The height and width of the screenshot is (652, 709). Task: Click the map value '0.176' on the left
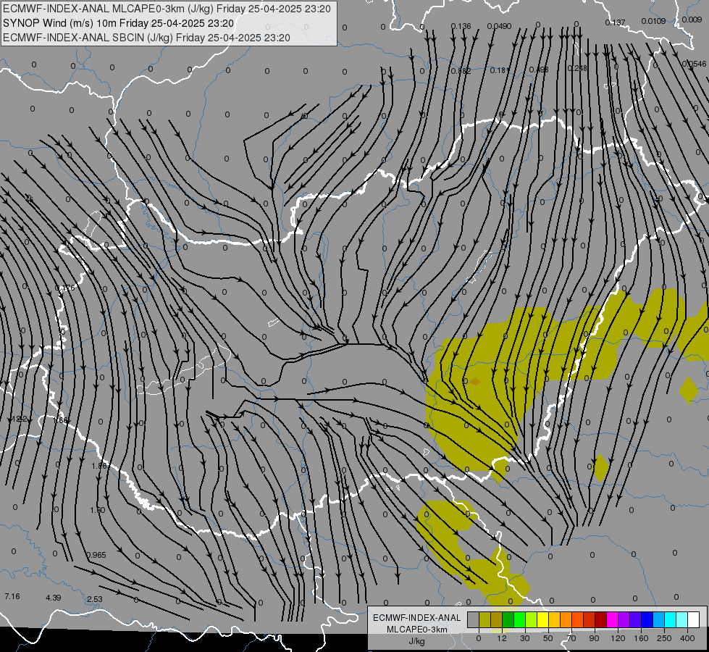click(x=65, y=288)
